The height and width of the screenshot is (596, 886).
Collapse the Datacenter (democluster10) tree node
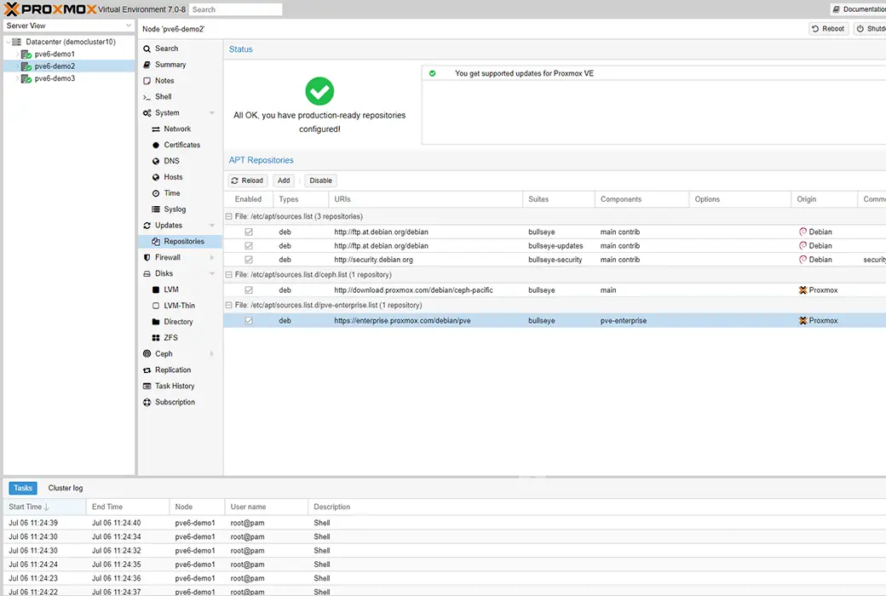(8, 42)
